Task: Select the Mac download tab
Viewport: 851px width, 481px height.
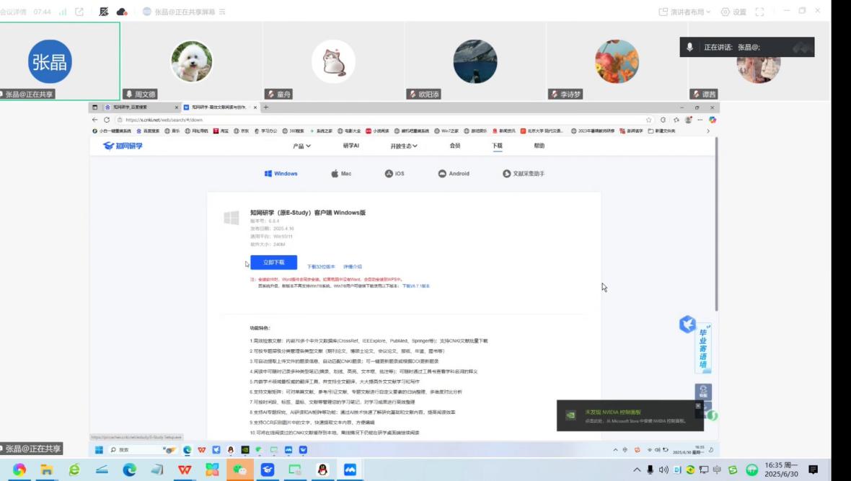Action: tap(341, 174)
